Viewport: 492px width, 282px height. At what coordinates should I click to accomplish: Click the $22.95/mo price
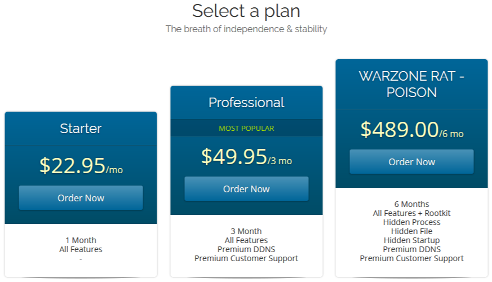point(81,165)
